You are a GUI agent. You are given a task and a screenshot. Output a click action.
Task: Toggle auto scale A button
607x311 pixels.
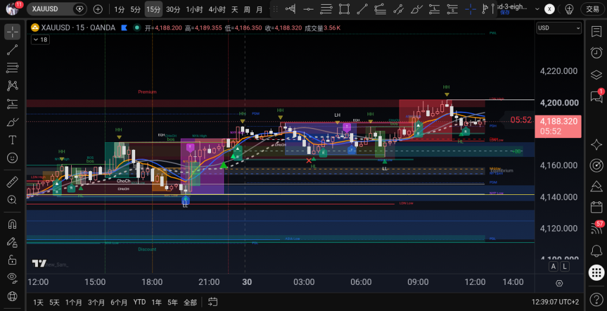[x=554, y=267]
